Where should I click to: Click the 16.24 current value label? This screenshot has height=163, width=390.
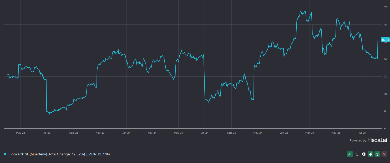click(x=385, y=40)
